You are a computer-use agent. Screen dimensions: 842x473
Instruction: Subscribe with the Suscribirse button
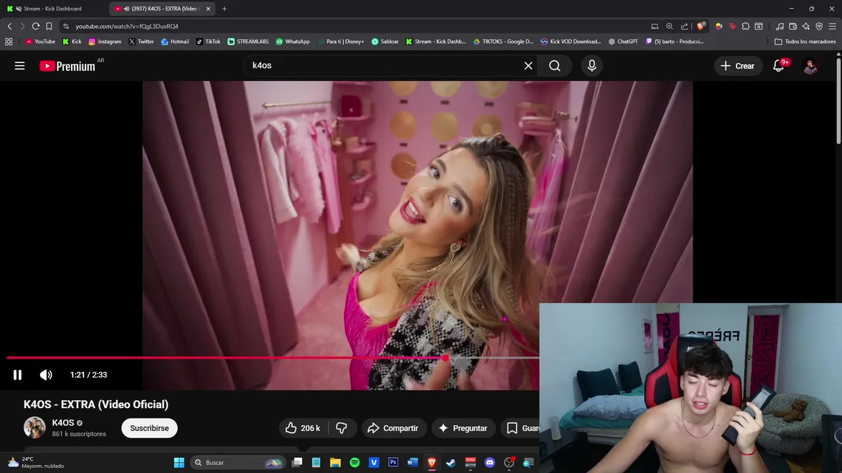tap(149, 428)
